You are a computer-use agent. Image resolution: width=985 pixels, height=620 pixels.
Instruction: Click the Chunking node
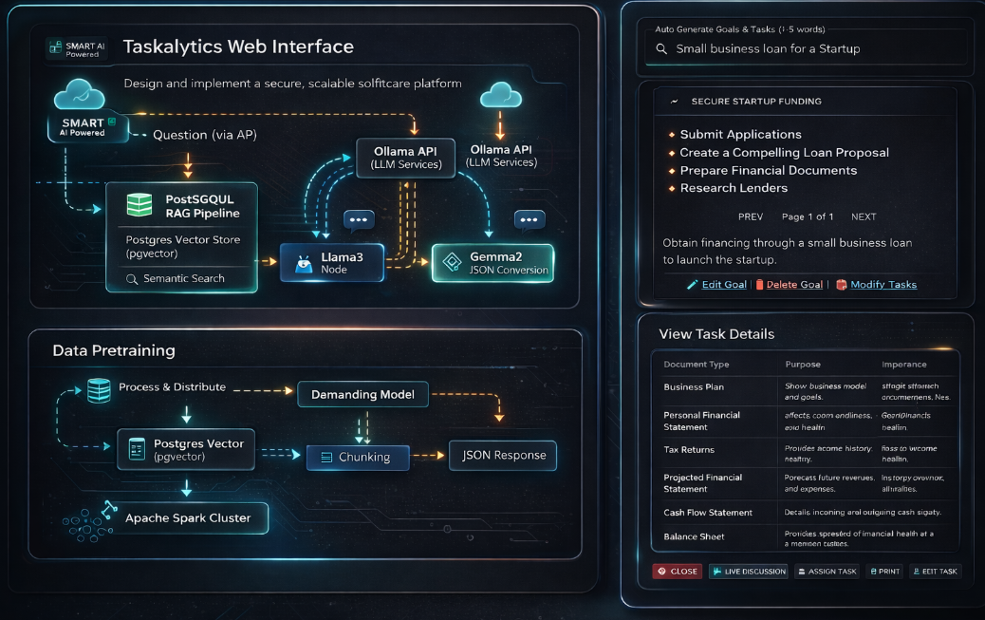(358, 458)
